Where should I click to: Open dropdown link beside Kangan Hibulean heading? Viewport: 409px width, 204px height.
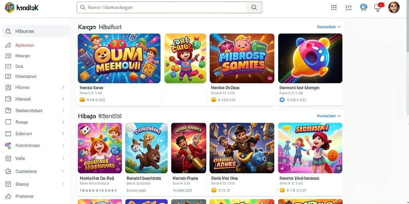(329, 27)
